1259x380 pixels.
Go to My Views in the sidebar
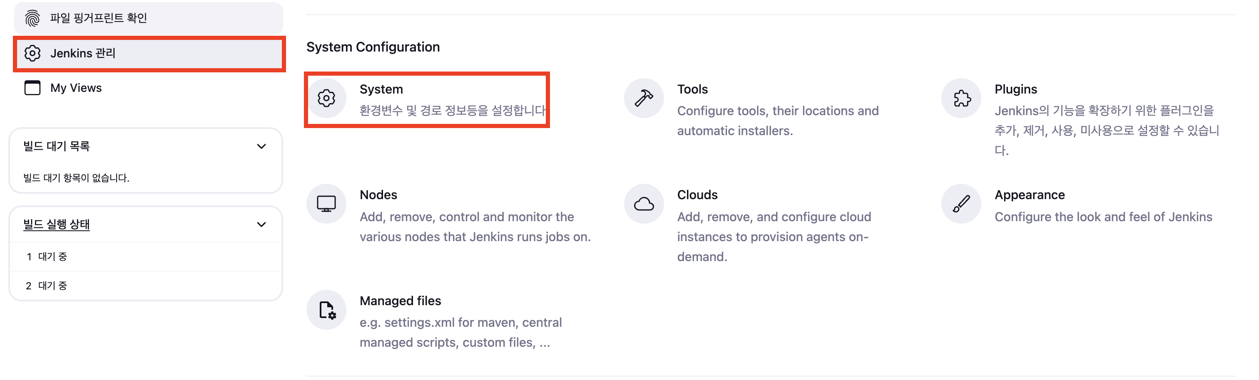pyautogui.click(x=149, y=88)
